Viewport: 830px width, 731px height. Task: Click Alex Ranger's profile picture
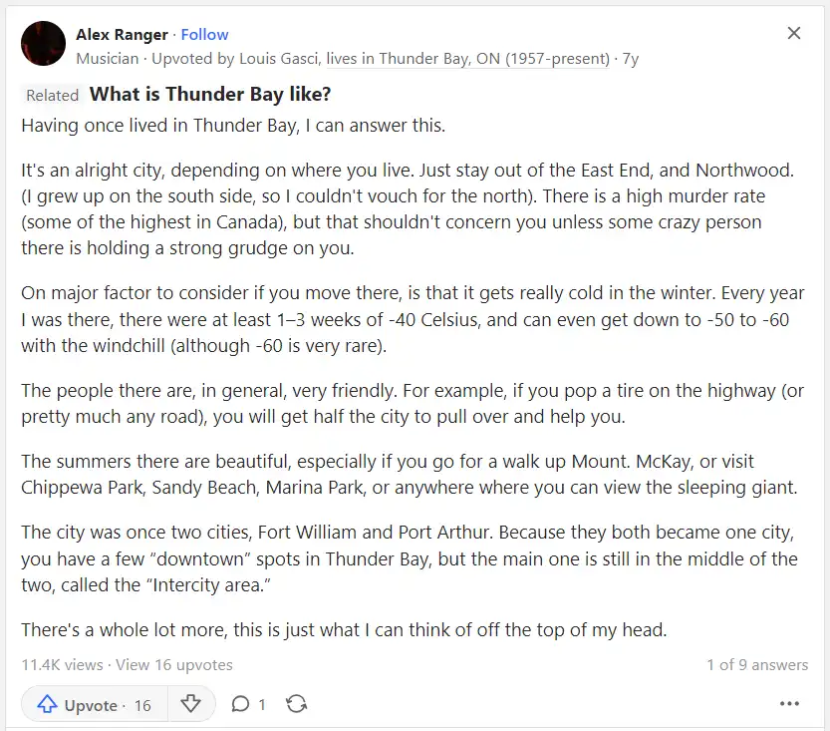44,44
